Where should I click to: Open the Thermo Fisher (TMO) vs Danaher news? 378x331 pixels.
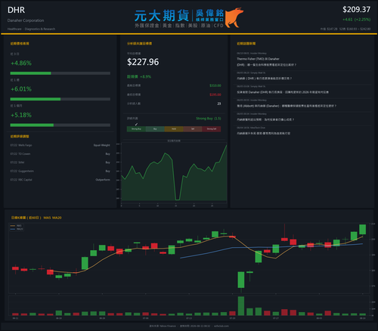[266, 62]
